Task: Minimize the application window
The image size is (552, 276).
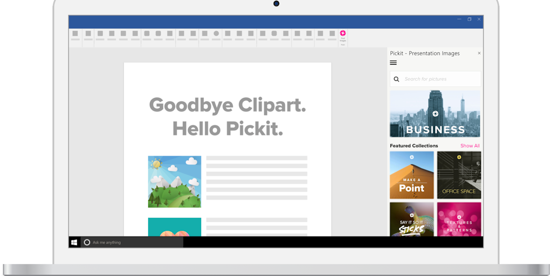Action: 459,19
